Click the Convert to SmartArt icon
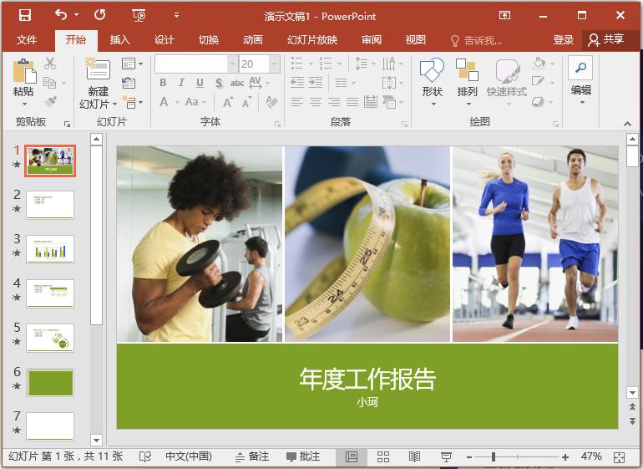643x469 pixels. click(x=389, y=102)
